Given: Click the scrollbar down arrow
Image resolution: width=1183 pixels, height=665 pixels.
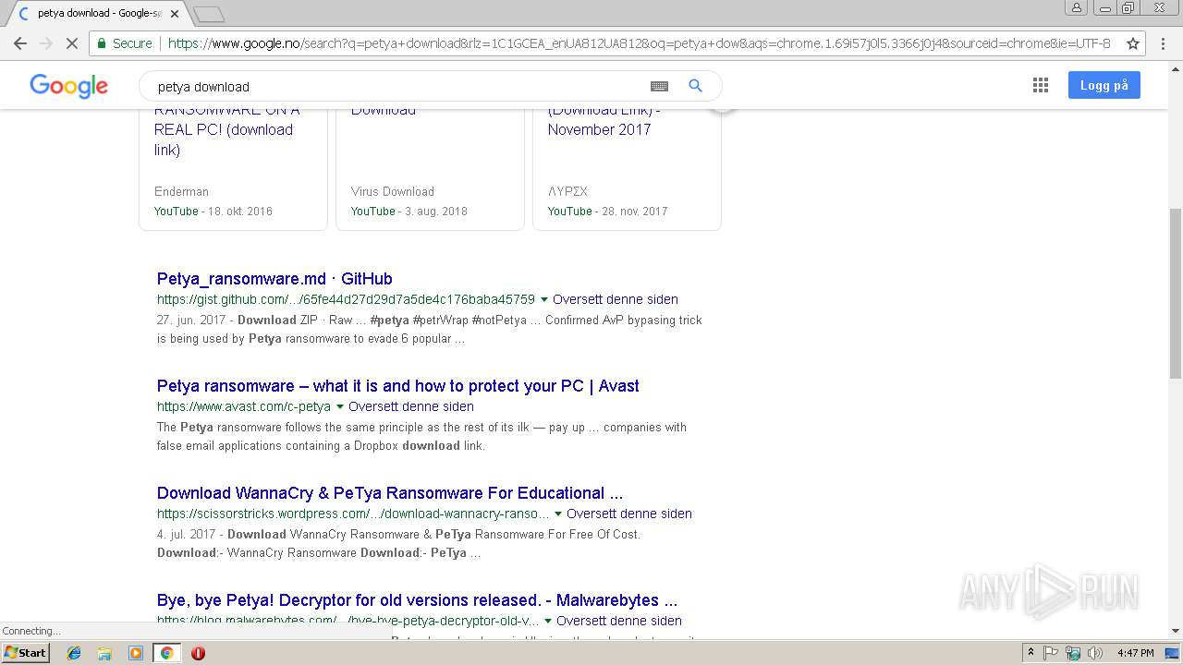Looking at the screenshot, I should coord(1175,632).
